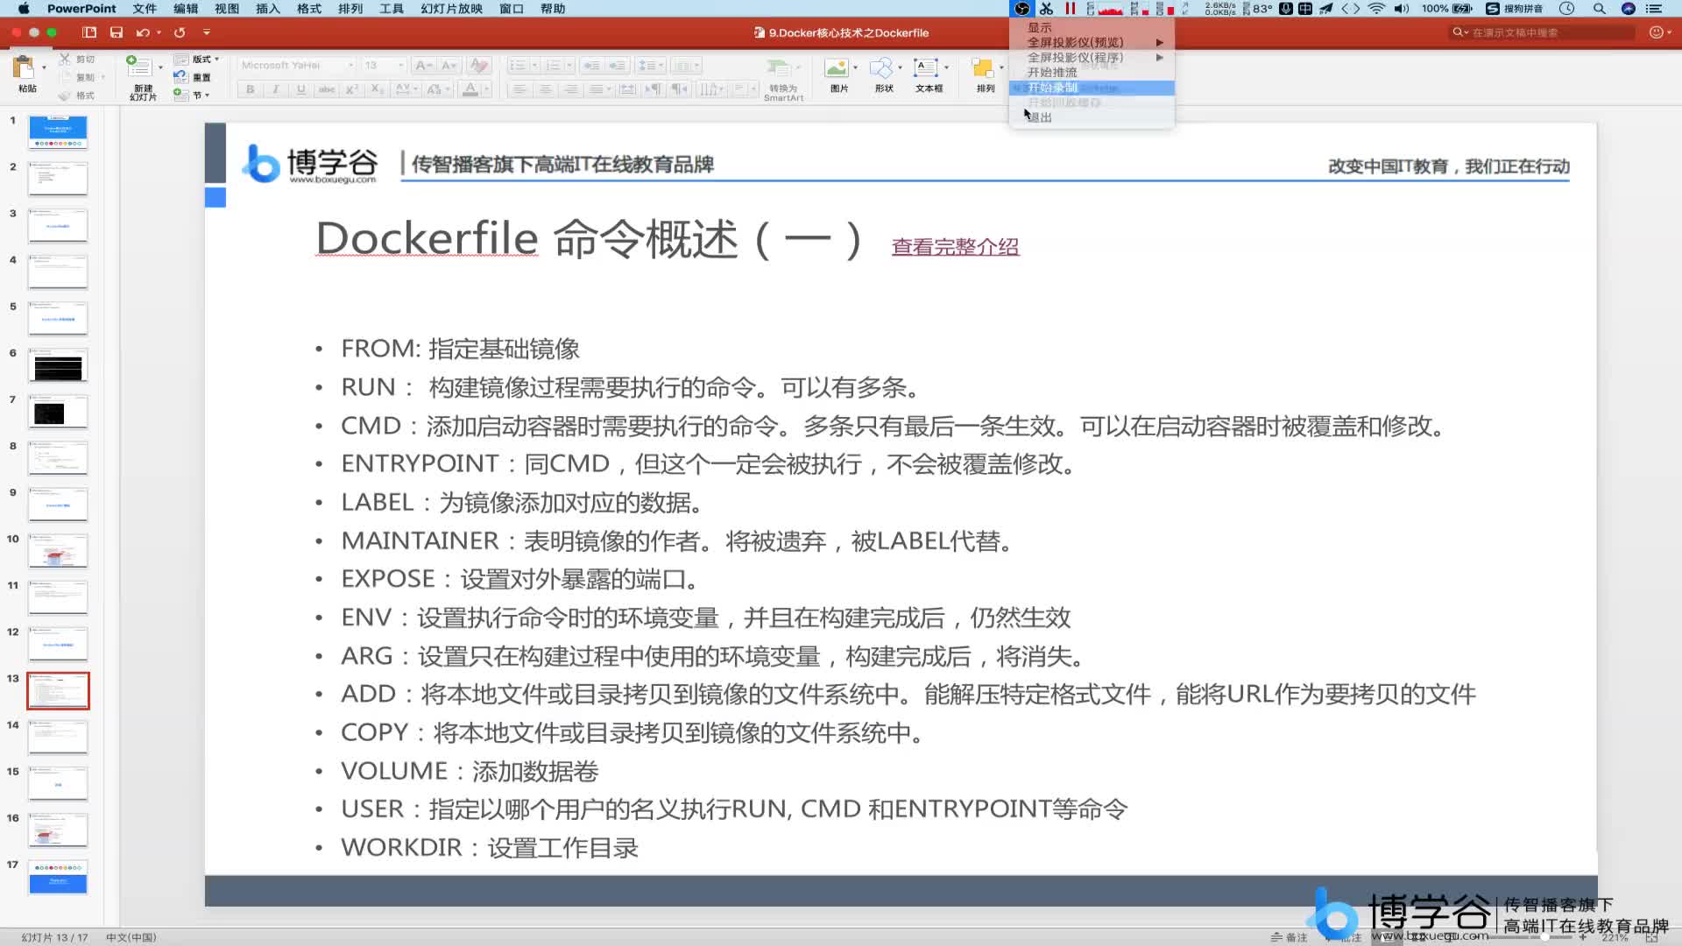
Task: Select slide 1 thumbnail
Action: [58, 132]
